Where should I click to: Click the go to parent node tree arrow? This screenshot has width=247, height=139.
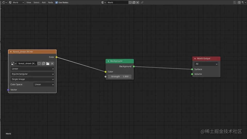pyautogui.click(x=235, y=2)
